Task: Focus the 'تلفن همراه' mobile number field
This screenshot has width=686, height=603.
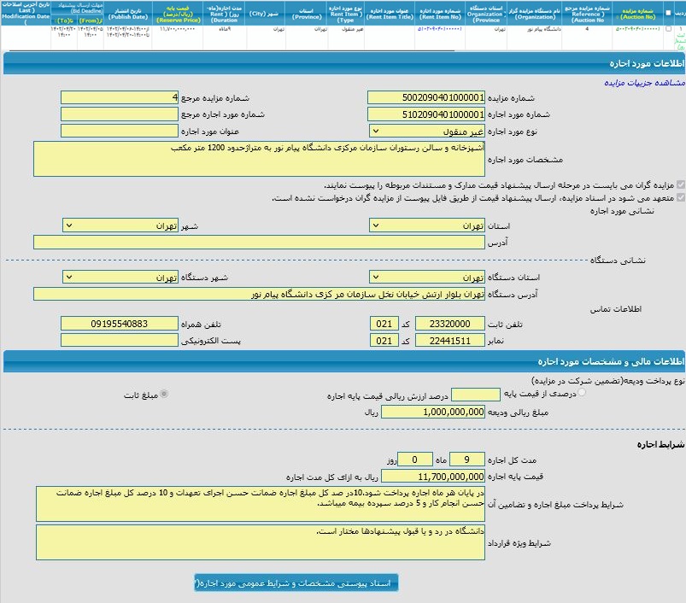Action: 120,325
